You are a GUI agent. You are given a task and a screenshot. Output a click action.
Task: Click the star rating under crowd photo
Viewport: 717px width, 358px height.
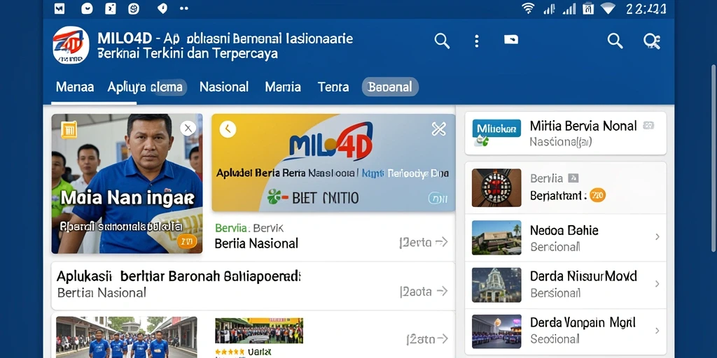click(230, 352)
